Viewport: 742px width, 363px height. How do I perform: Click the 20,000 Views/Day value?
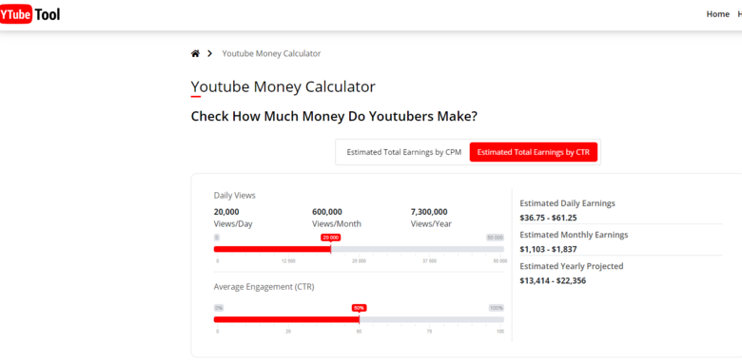(x=226, y=212)
